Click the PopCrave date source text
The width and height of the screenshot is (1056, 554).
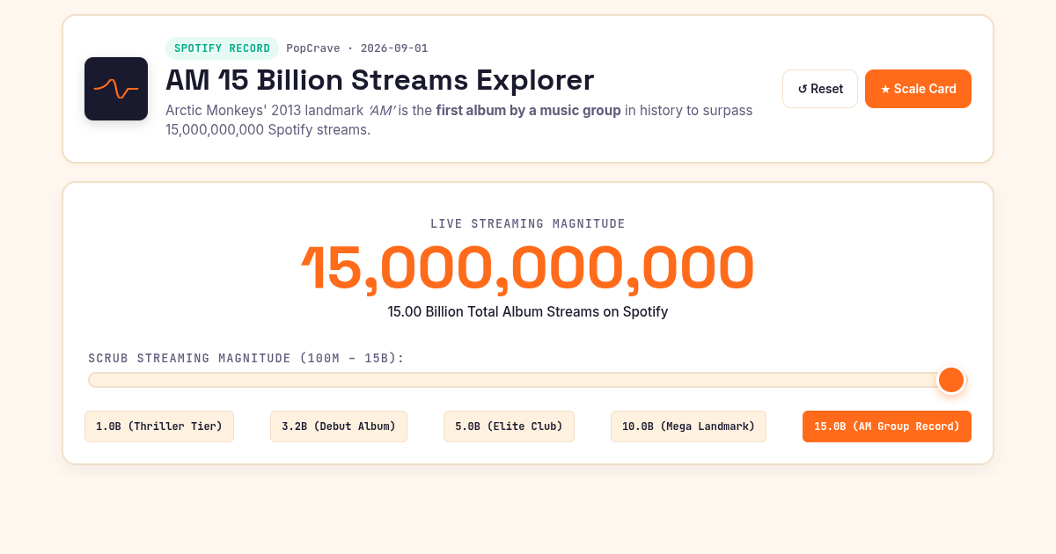[x=357, y=48]
